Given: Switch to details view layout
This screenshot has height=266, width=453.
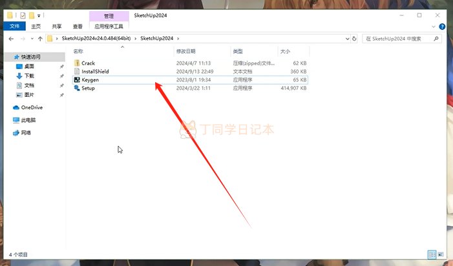Looking at the screenshot, I should pyautogui.click(x=432, y=254).
